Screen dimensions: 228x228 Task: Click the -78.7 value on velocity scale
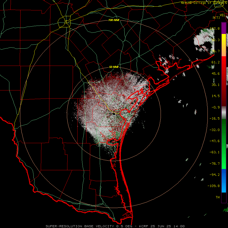(215, 164)
